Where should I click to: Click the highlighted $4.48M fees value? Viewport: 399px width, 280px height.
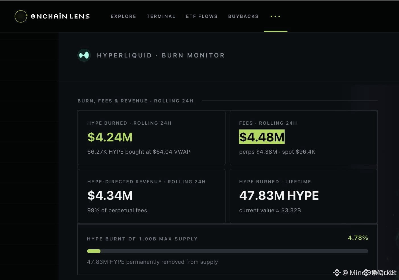click(262, 137)
